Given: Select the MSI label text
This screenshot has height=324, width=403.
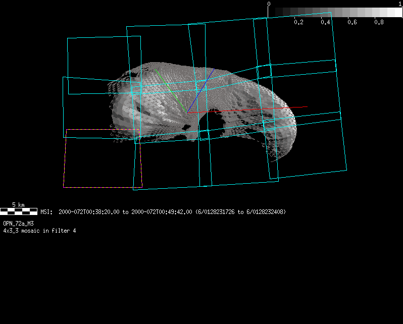Looking at the screenshot, I should pos(46,212).
